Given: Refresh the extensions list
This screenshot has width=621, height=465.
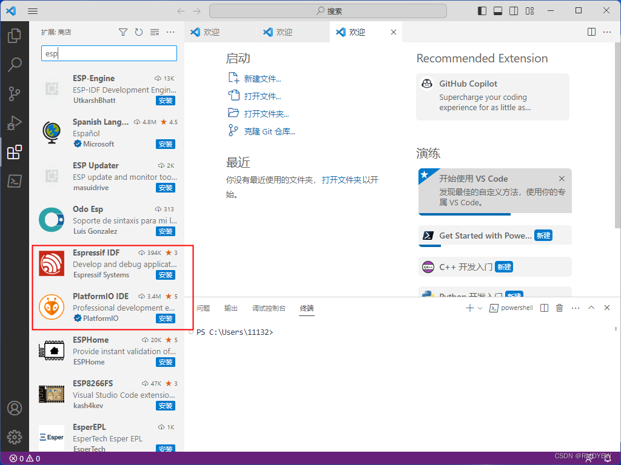Looking at the screenshot, I should pyautogui.click(x=139, y=32).
